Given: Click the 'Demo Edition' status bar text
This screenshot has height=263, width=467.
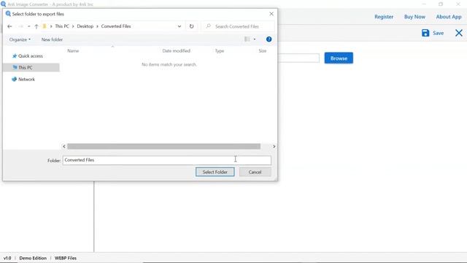Looking at the screenshot, I should (x=33, y=258).
